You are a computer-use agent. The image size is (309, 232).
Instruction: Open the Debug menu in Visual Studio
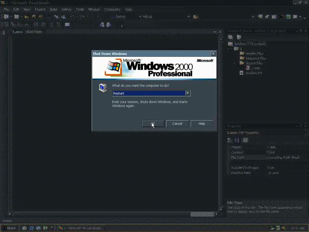coord(66,9)
